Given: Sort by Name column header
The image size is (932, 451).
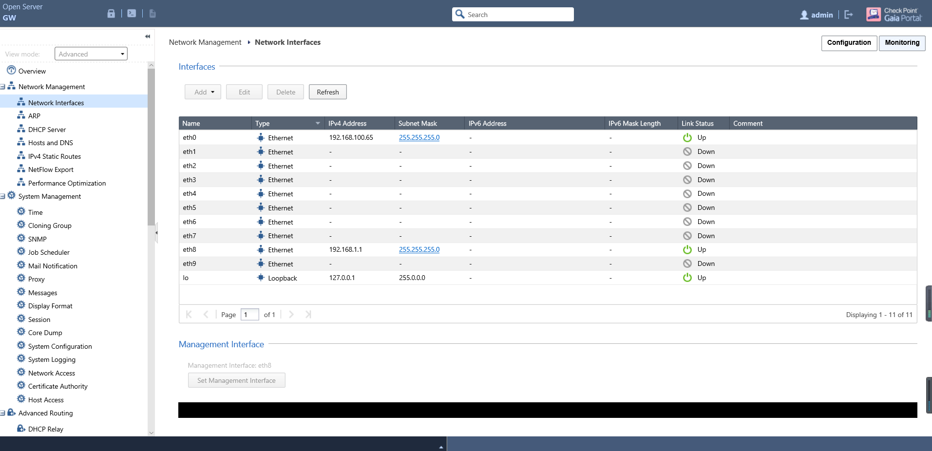Looking at the screenshot, I should (x=215, y=123).
